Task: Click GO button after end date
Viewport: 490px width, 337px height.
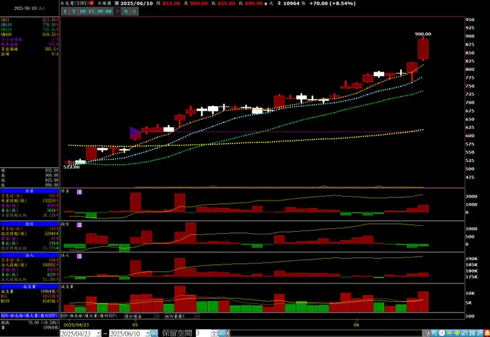Action: point(154,333)
